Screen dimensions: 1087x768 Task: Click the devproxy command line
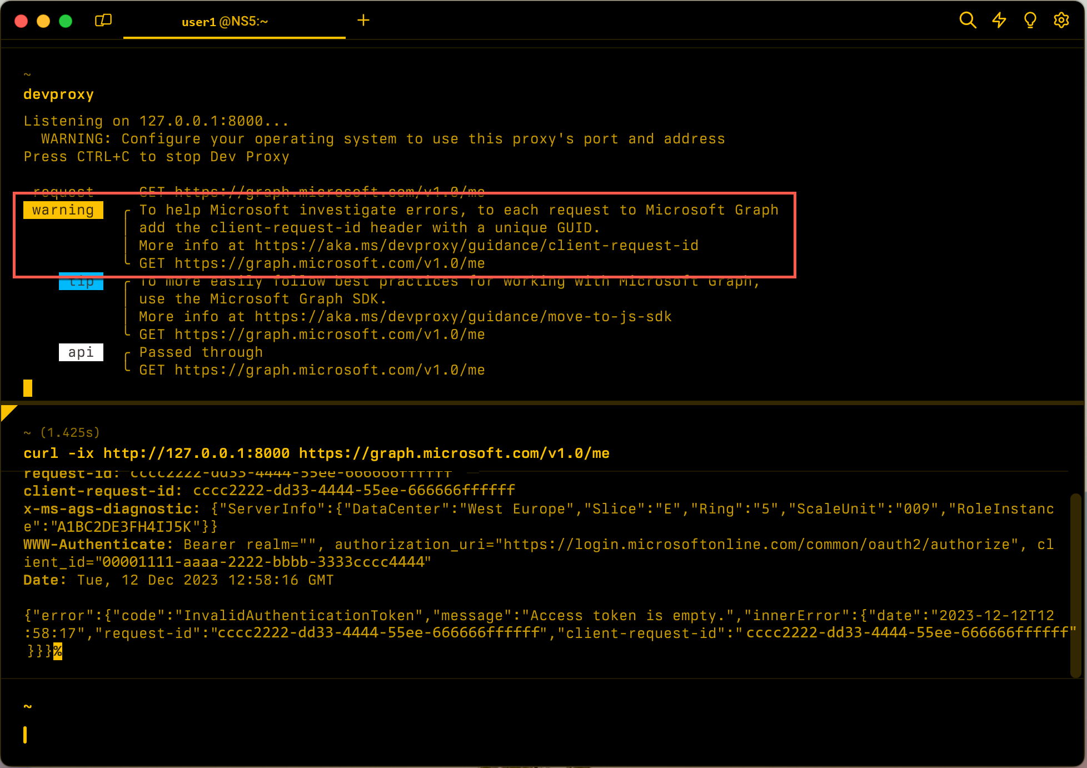pyautogui.click(x=59, y=94)
